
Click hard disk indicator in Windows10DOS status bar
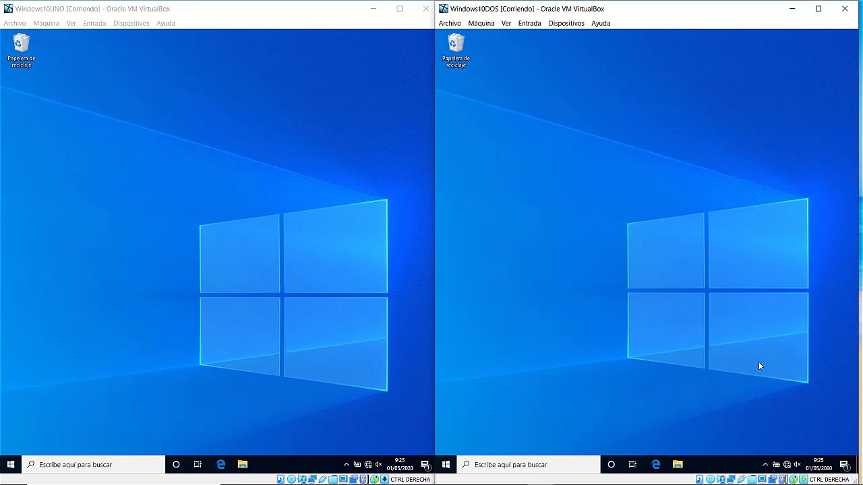tap(699, 479)
